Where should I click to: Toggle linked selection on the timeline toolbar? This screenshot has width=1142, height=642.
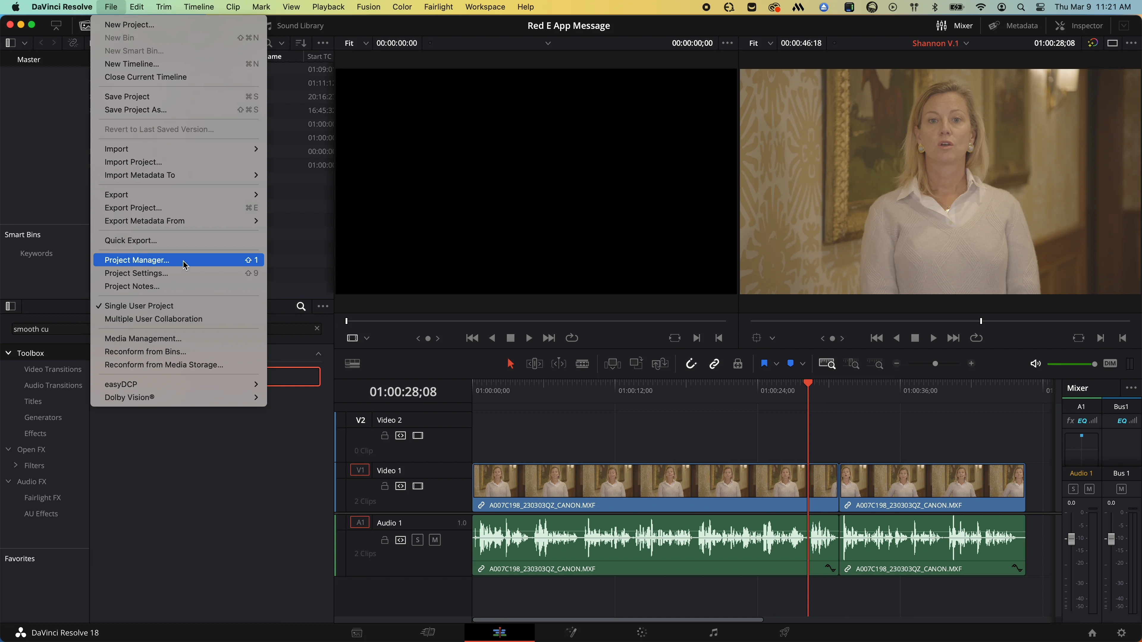714,363
